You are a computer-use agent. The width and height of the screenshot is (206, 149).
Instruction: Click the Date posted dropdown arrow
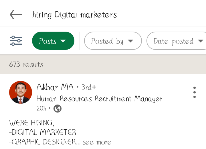(201, 41)
